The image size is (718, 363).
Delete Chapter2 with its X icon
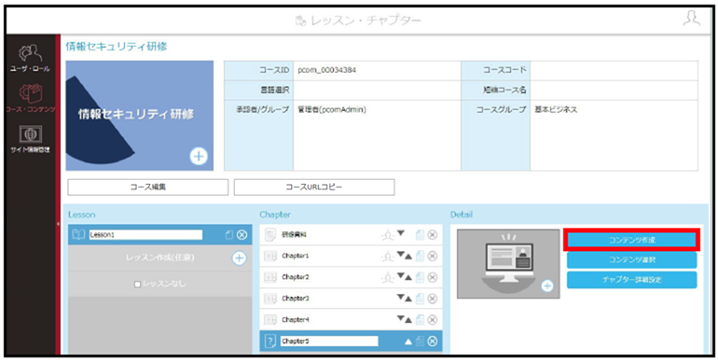point(433,277)
